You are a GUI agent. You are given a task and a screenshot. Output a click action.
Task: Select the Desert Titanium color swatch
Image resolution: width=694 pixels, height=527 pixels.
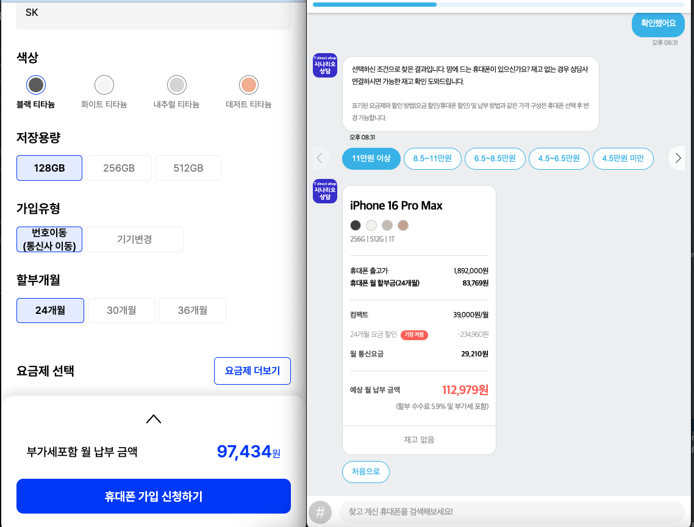(249, 85)
